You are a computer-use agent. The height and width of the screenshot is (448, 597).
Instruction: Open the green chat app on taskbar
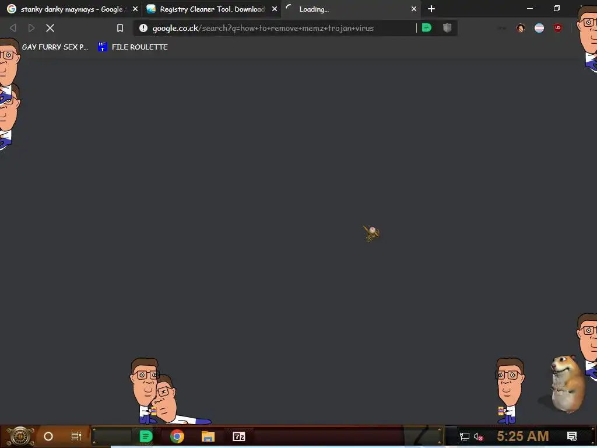coord(146,436)
